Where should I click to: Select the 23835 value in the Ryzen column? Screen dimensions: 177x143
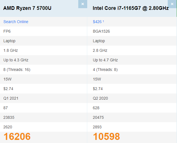(x=9, y=117)
